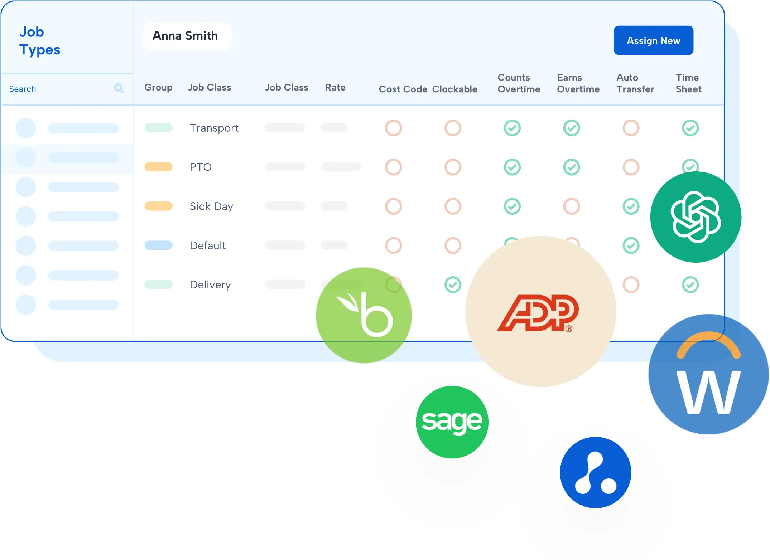
Task: Toggle Sick Day Clockable circle
Action: click(453, 206)
